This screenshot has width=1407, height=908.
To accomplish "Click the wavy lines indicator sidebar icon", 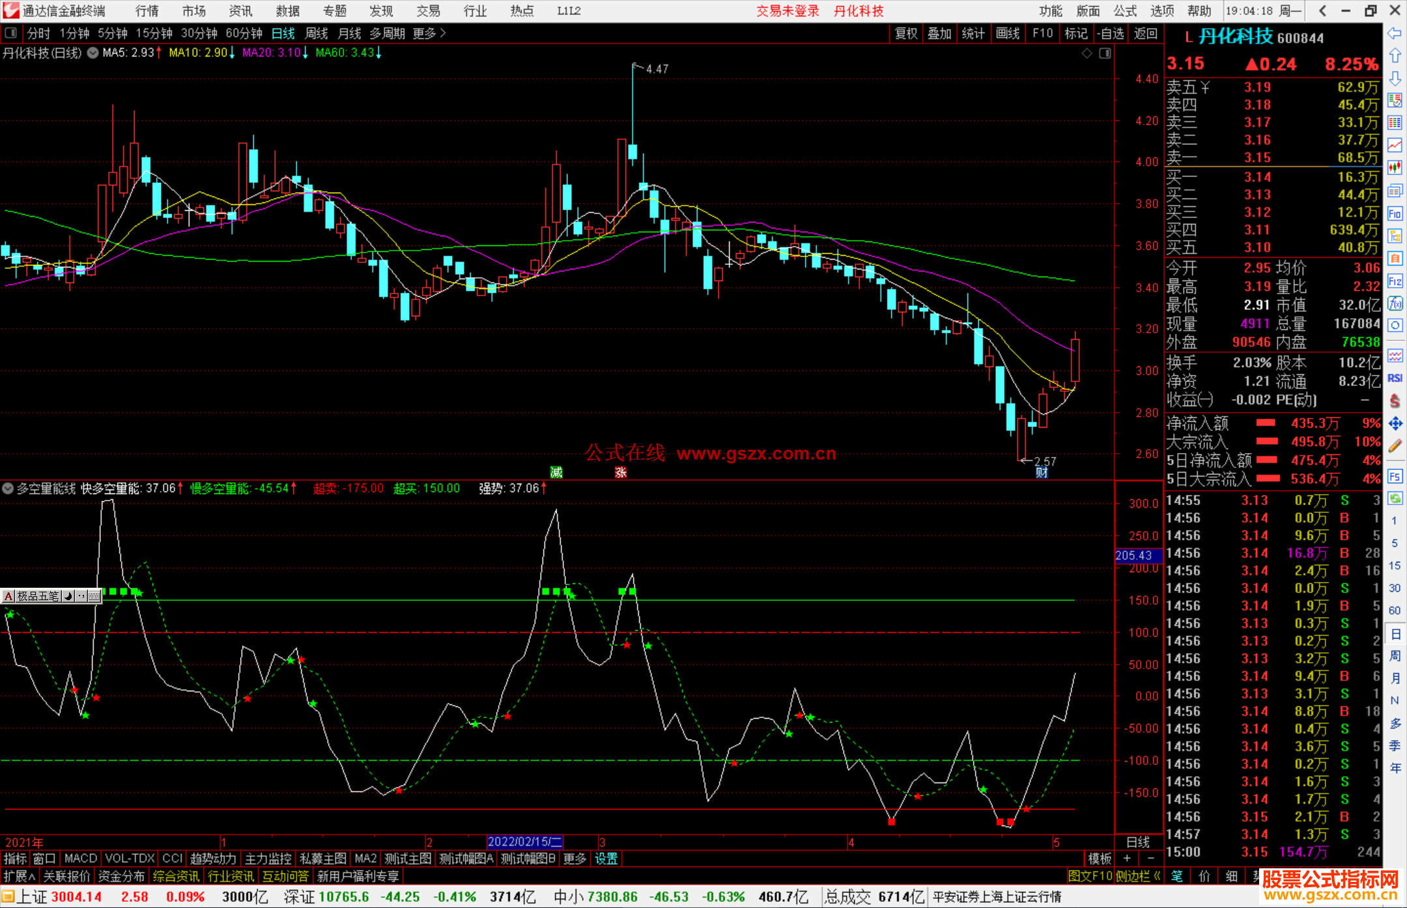I will coord(1395,355).
